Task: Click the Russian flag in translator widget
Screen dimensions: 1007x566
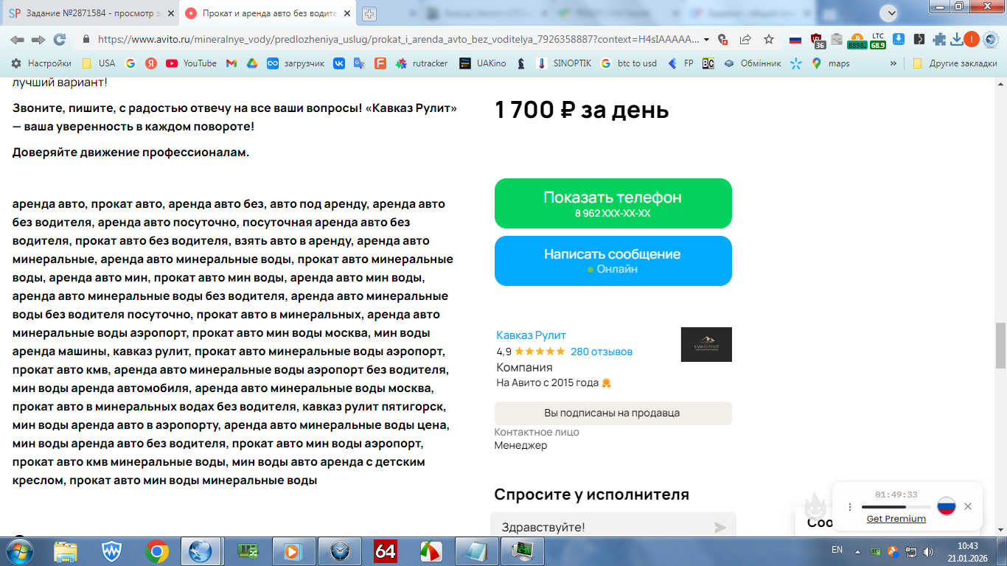Action: click(947, 506)
